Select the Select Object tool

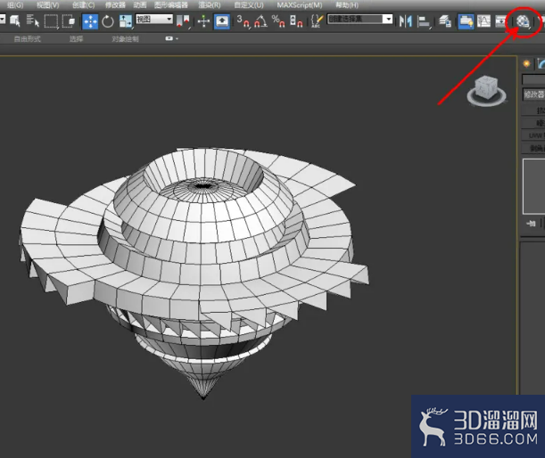click(x=15, y=20)
